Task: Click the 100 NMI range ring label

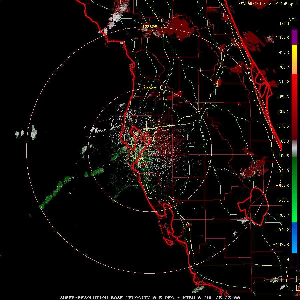Action: coord(150,26)
